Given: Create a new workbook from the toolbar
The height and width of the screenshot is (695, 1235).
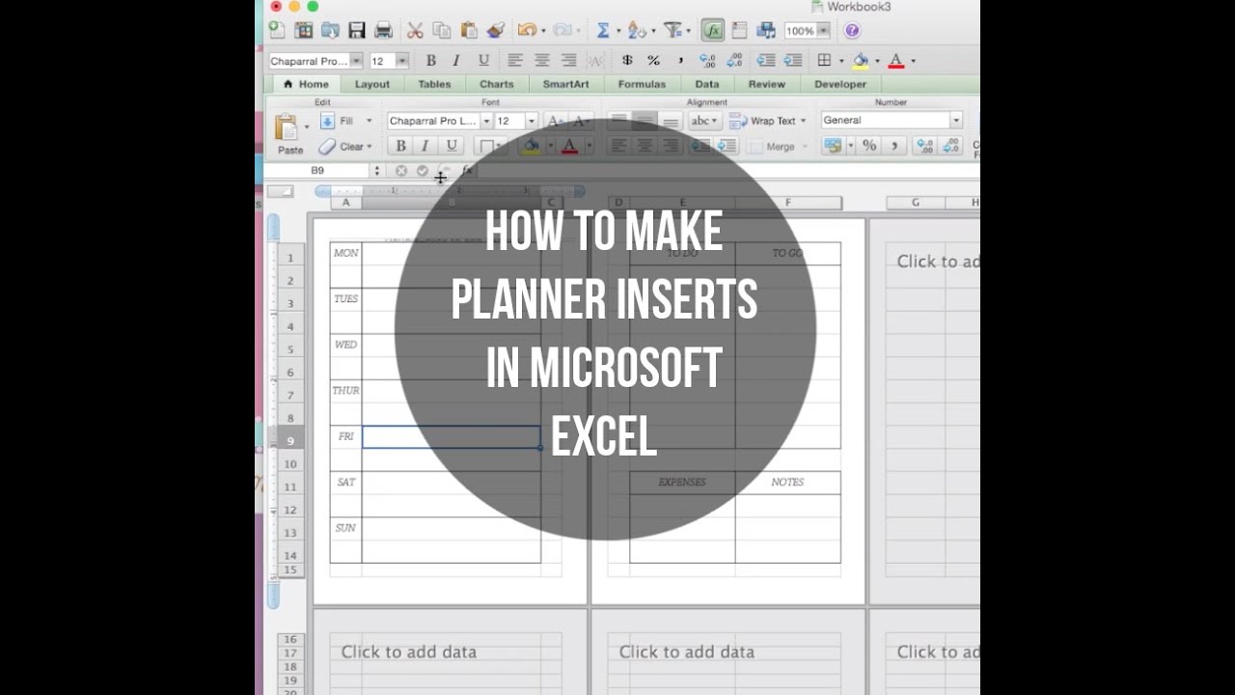Looking at the screenshot, I should 278,31.
